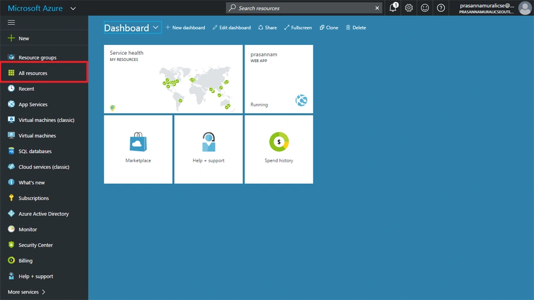Open Spend history donut chart tile
Screen dimensions: 534x300
pos(278,149)
